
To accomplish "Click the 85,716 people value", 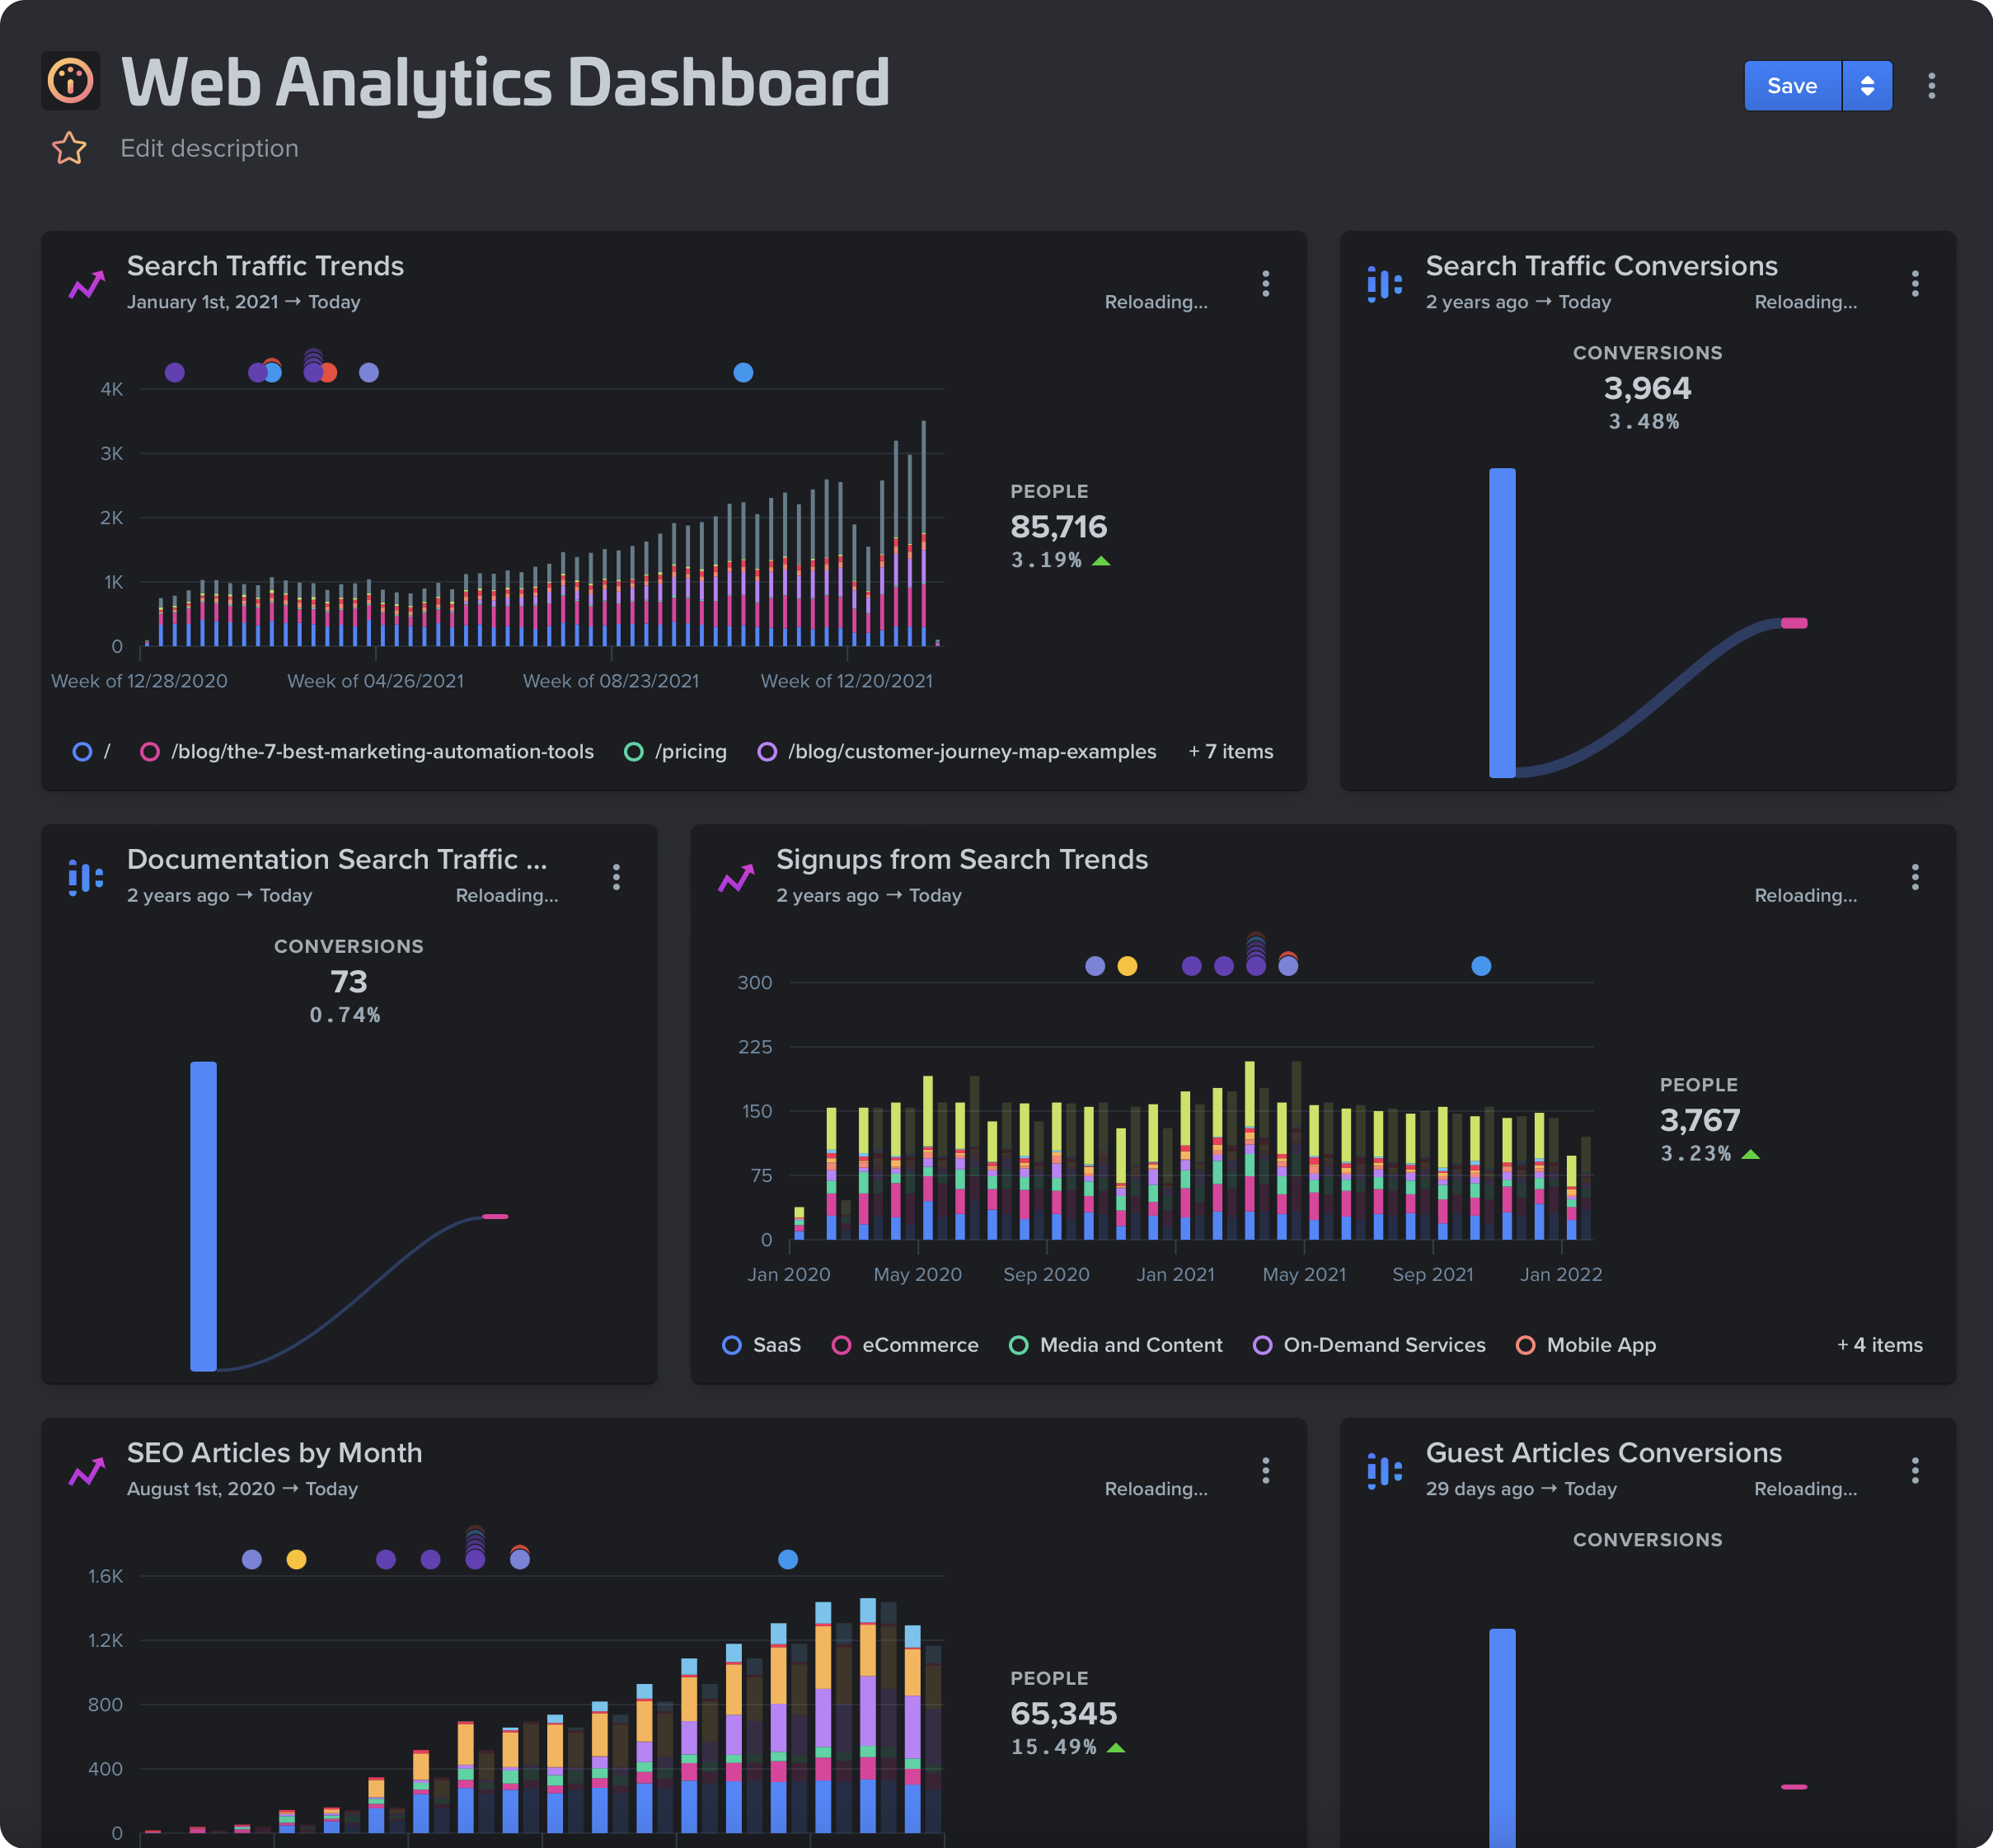I will [1058, 527].
